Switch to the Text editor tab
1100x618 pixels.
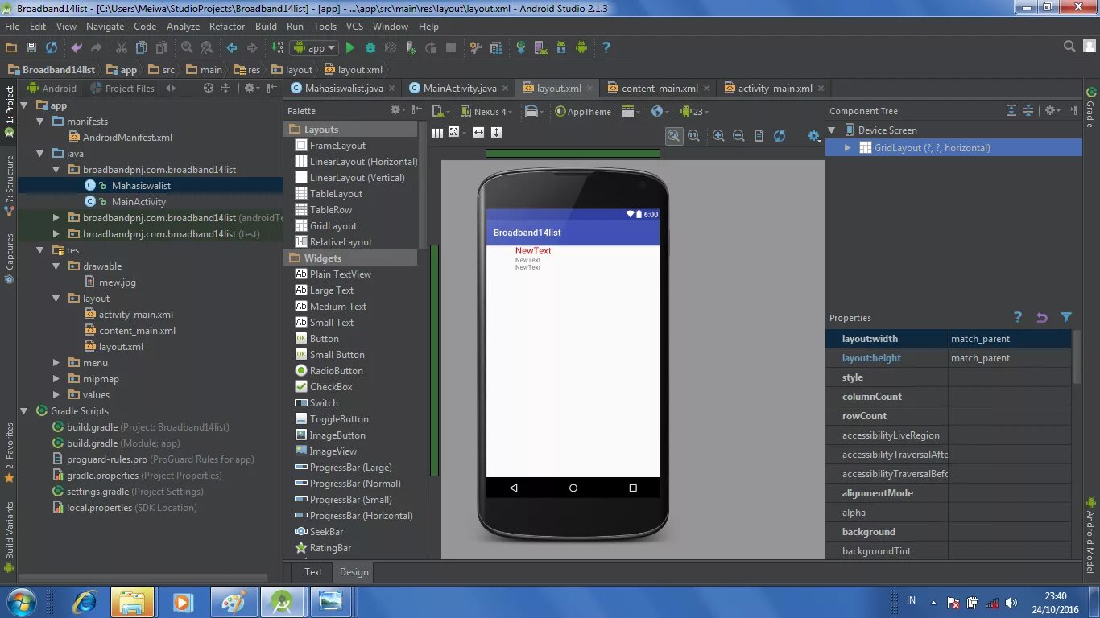[x=313, y=572]
